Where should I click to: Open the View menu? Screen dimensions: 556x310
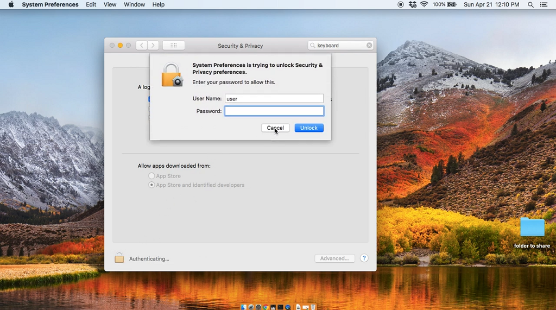pos(110,4)
